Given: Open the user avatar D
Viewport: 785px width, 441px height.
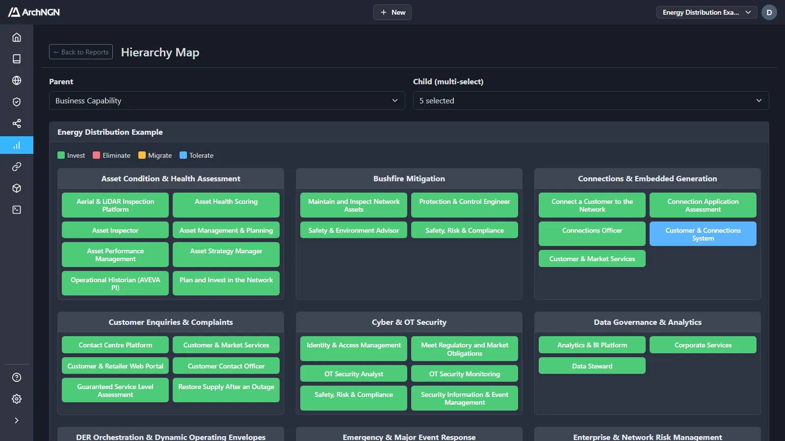Looking at the screenshot, I should click(x=769, y=12).
